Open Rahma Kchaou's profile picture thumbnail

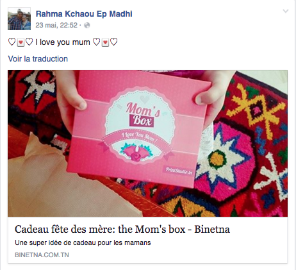pos(19,19)
